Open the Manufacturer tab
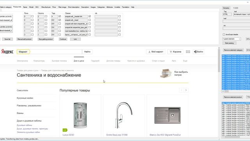This screenshot has height=141, width=250. [46, 7]
